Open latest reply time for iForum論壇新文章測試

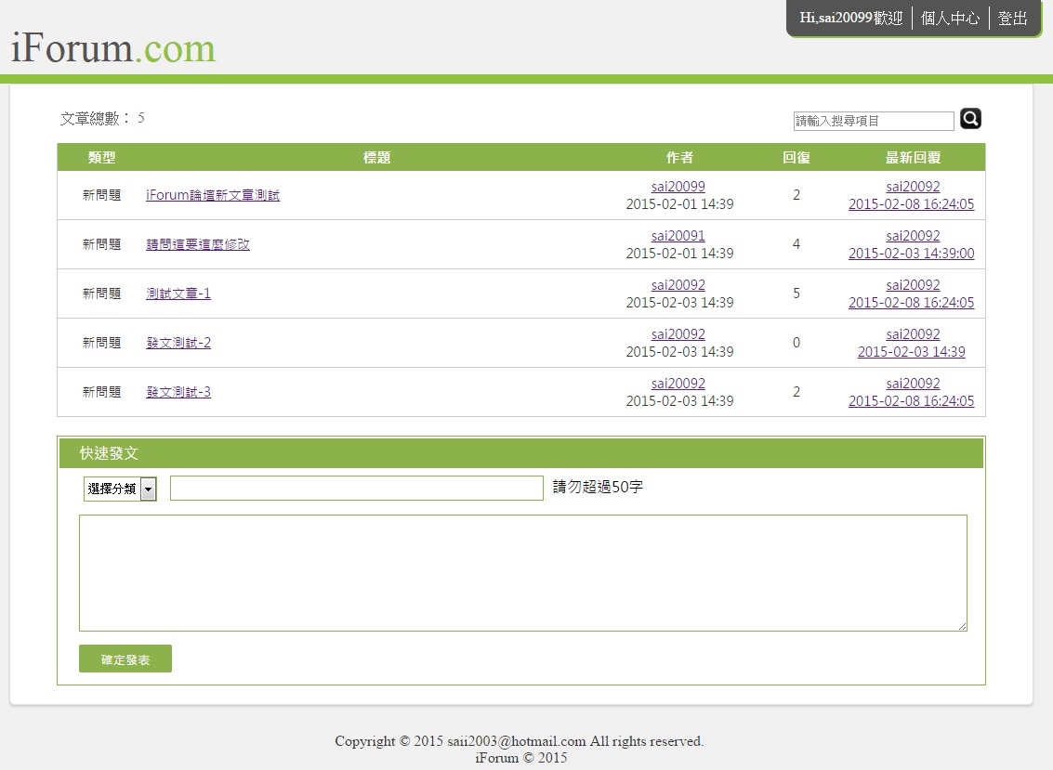[912, 204]
